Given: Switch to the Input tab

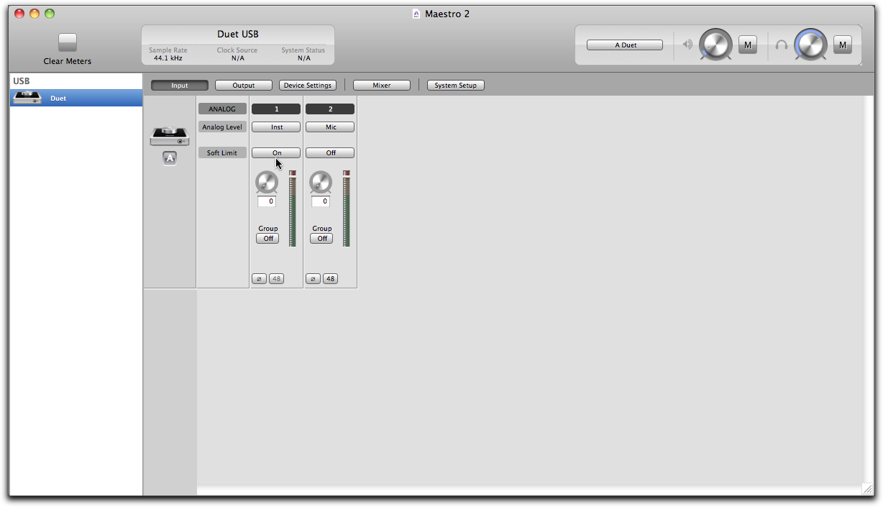Looking at the screenshot, I should click(x=180, y=86).
